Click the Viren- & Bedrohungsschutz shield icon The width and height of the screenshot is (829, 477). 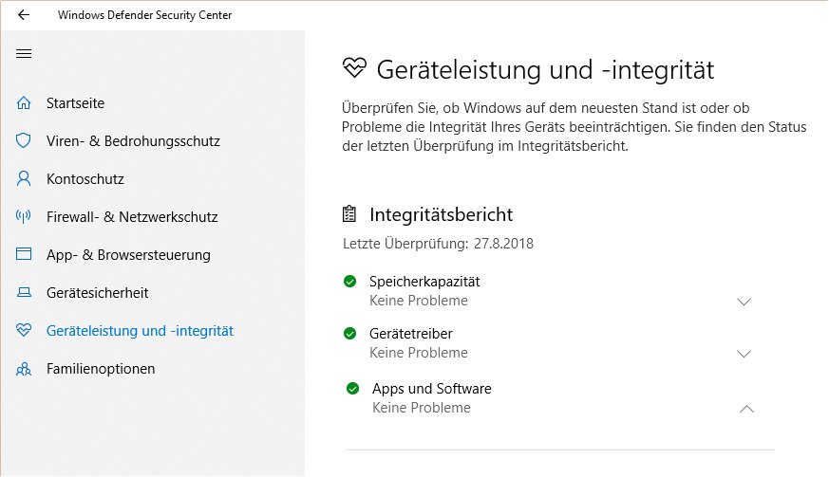pyautogui.click(x=24, y=140)
